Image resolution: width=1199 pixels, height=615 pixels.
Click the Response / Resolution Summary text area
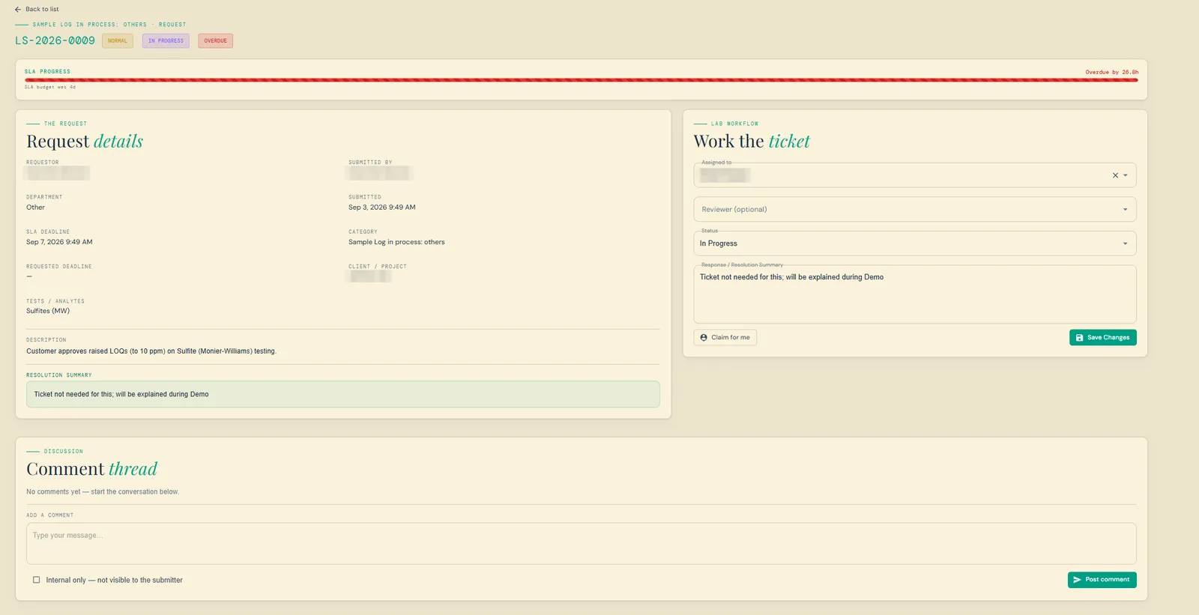[x=914, y=294]
